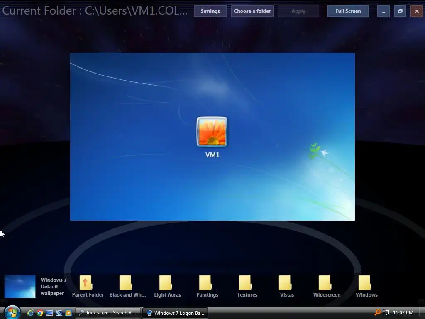Viewport: 425px width, 319px height.
Task: Click the VM1 user avatar picture
Action: coord(212,132)
